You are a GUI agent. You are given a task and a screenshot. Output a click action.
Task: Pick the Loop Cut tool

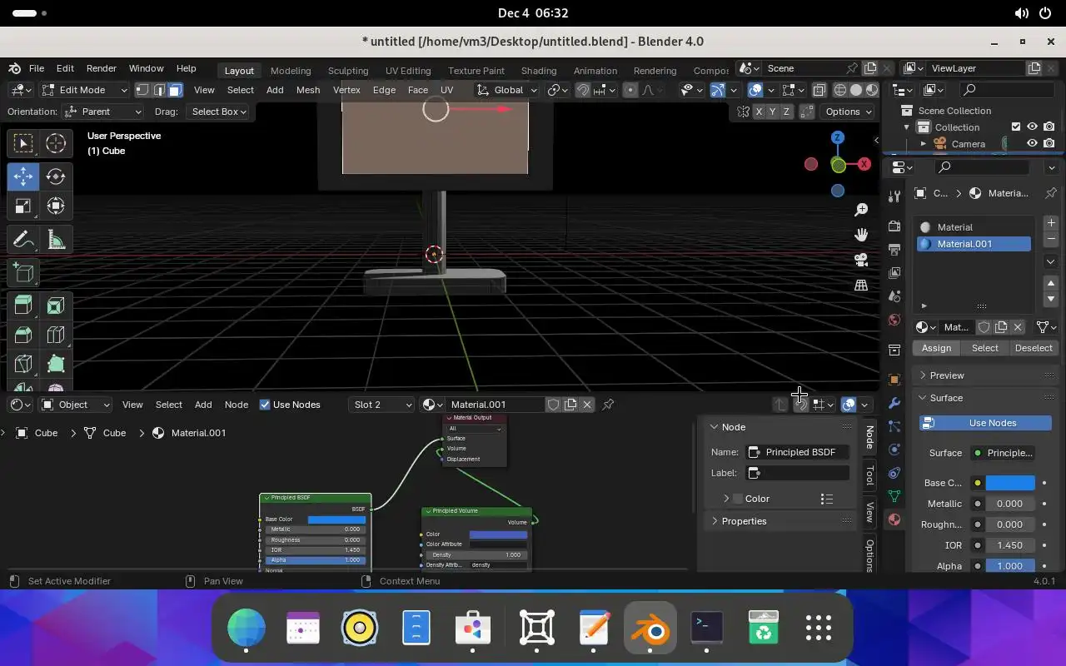[56, 335]
